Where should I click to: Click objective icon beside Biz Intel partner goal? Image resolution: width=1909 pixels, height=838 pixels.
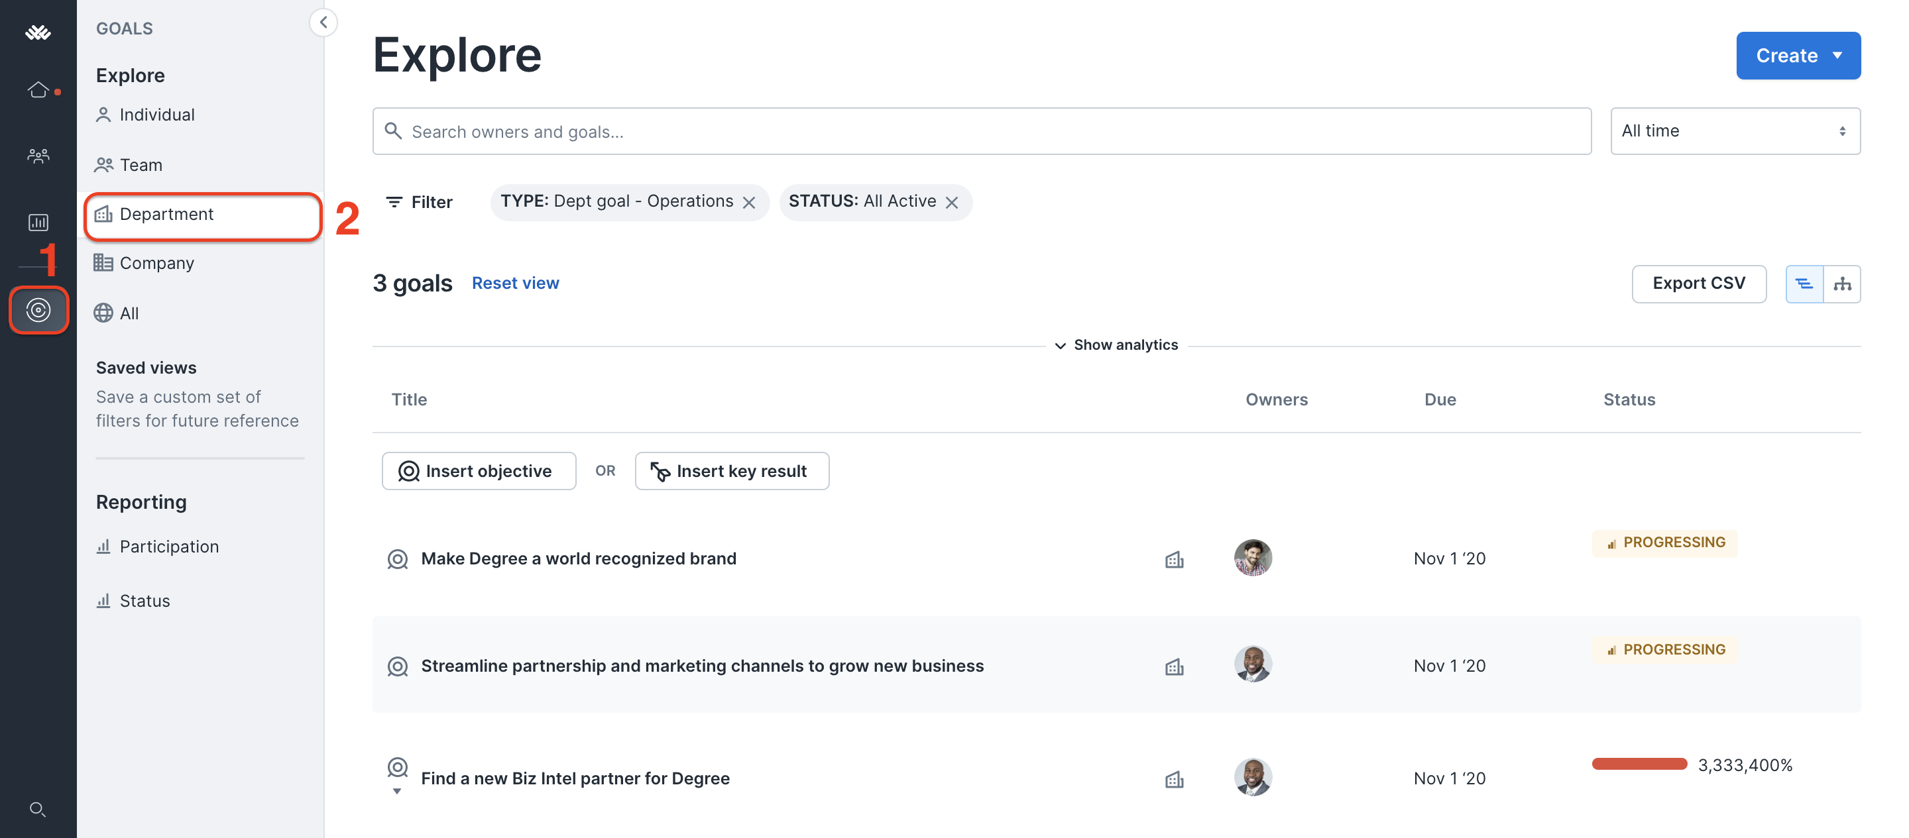(x=397, y=768)
